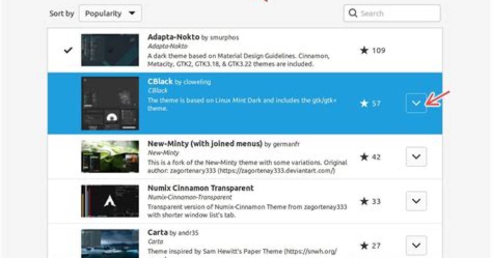The image size is (492, 258).
Task: Click the Sort by label
Action: (62, 14)
